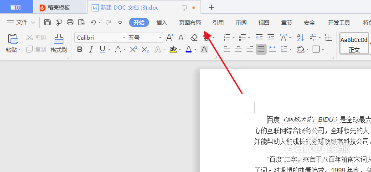
Task: Increase paragraph indent
Action: [271, 37]
